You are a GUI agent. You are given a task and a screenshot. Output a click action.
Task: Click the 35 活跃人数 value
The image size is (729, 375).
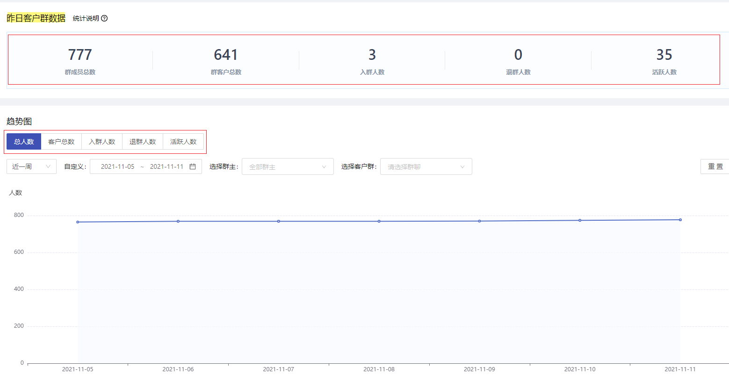pyautogui.click(x=664, y=55)
